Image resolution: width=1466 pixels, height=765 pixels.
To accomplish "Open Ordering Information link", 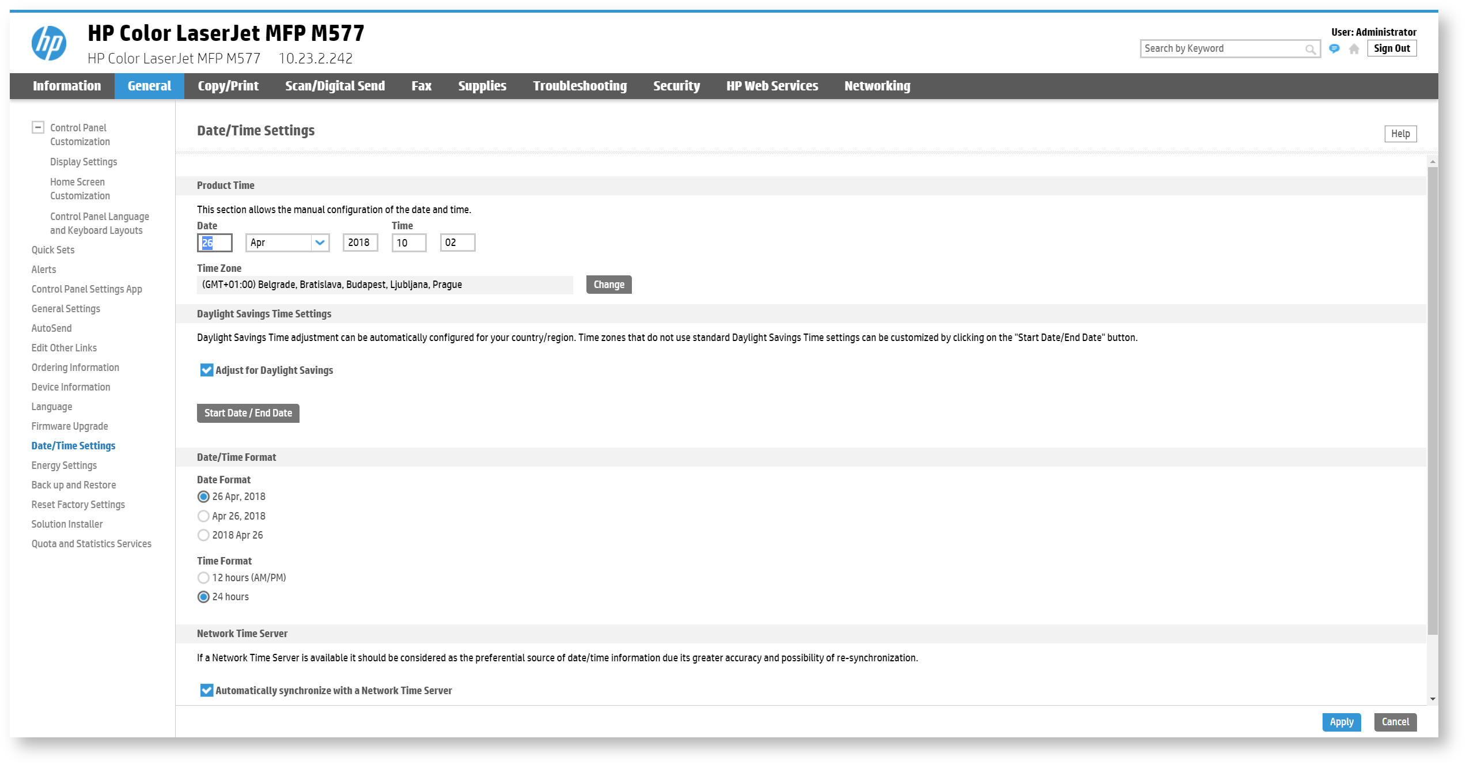I will pyautogui.click(x=75, y=368).
